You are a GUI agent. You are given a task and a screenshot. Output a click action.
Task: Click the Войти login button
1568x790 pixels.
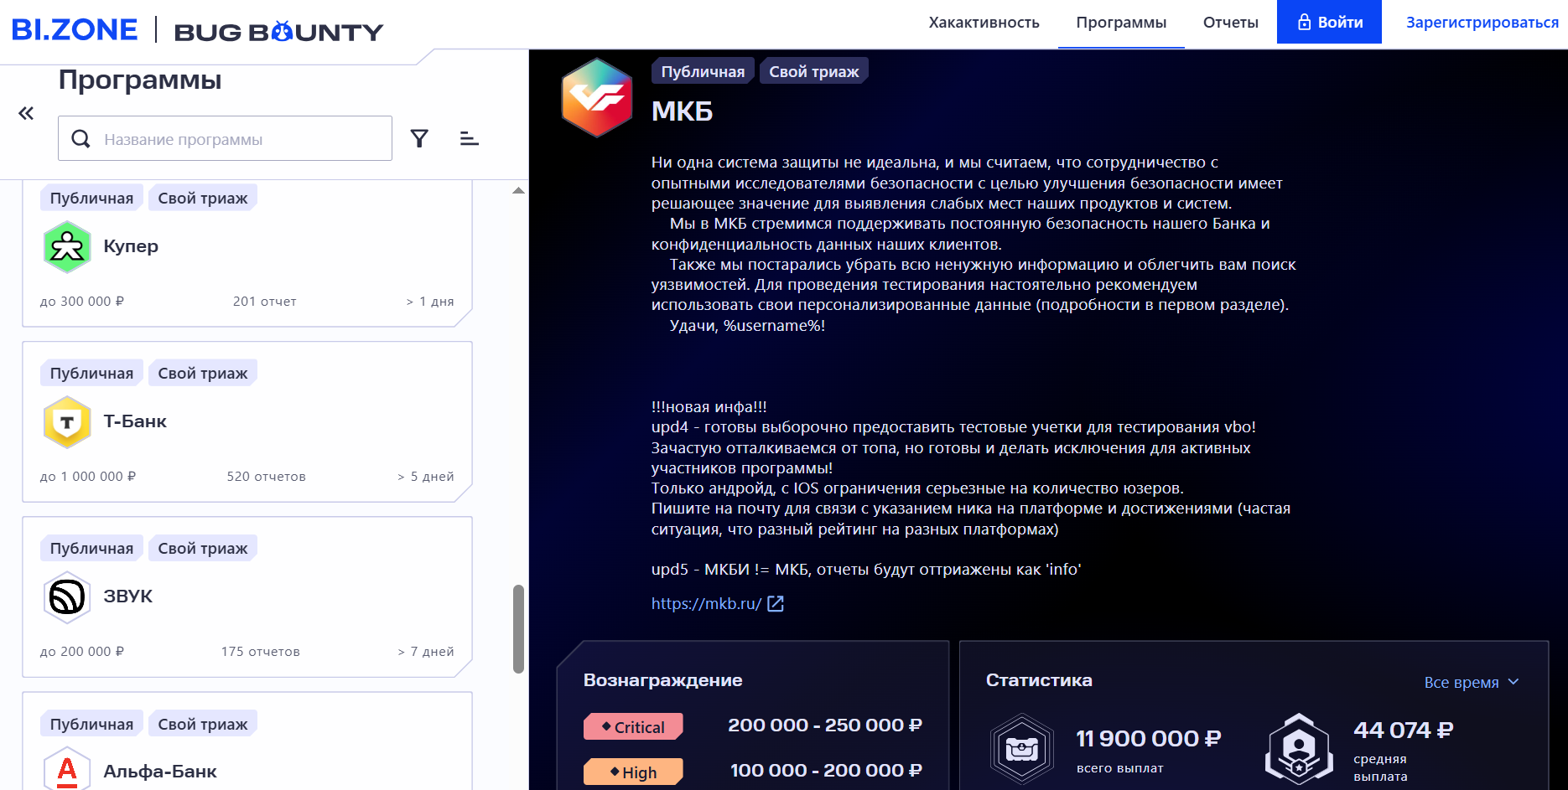click(x=1329, y=22)
